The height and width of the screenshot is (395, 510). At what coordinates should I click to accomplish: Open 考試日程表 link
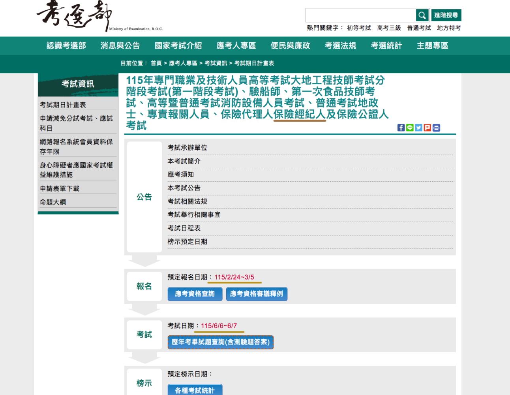coord(184,228)
